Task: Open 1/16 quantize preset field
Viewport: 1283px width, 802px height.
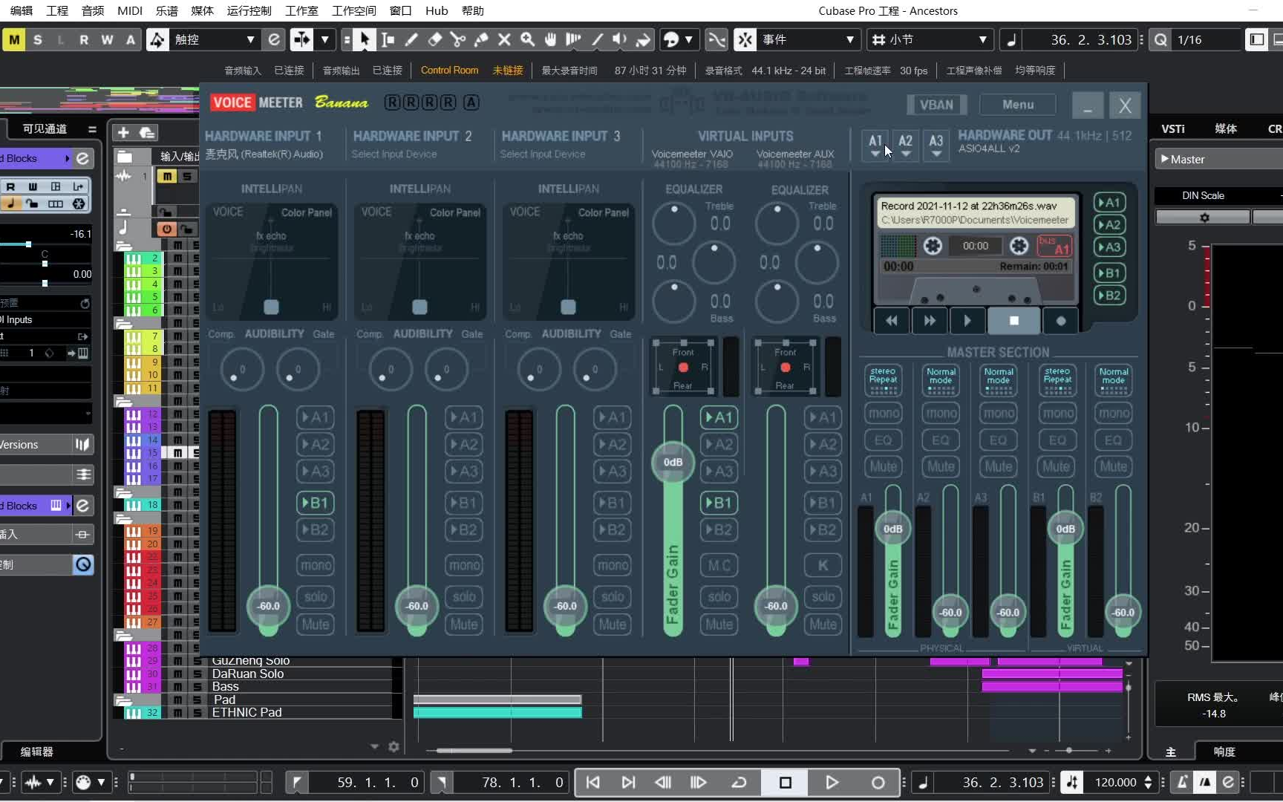Action: [x=1207, y=39]
